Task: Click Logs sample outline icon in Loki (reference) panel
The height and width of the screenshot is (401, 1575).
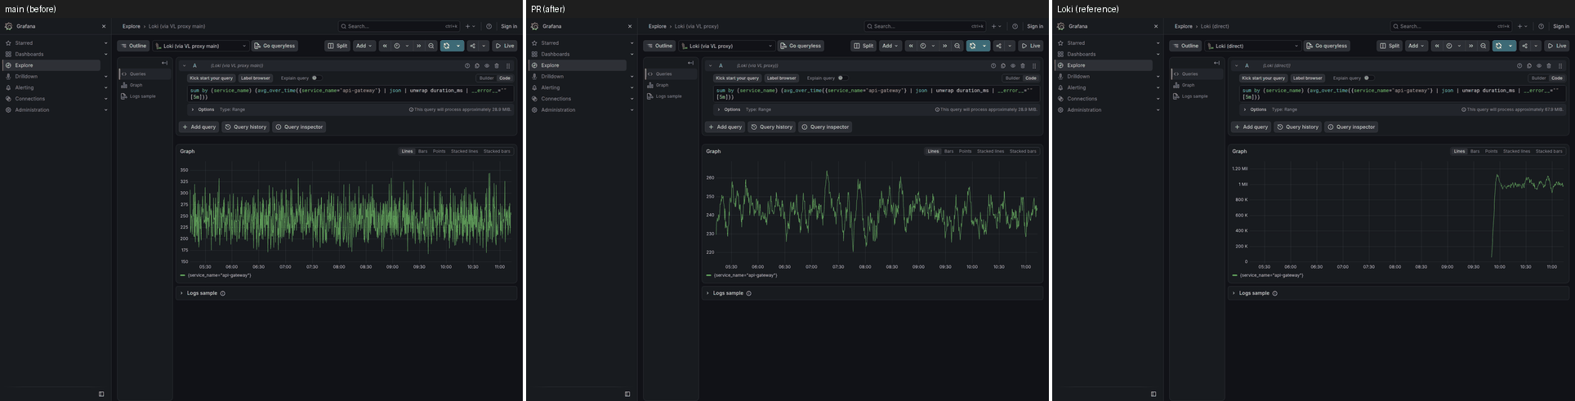Action: [x=1176, y=96]
